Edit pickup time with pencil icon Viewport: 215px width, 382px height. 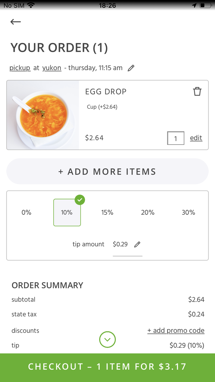pos(131,68)
